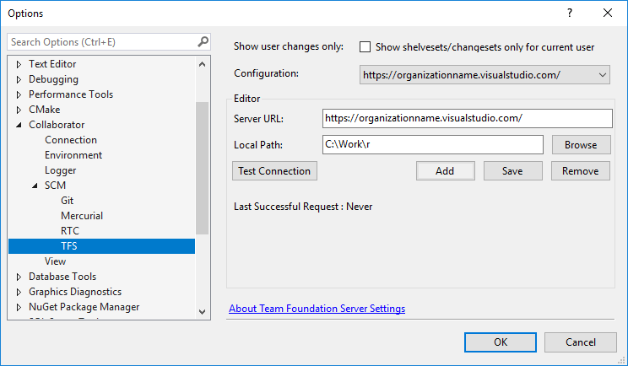Click the Search Options text box
The image size is (628, 366).
pos(101,41)
